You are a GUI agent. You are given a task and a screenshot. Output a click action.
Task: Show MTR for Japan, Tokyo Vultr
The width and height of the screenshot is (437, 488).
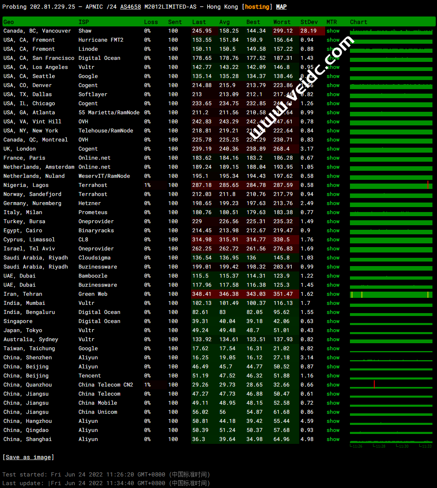coord(333,330)
